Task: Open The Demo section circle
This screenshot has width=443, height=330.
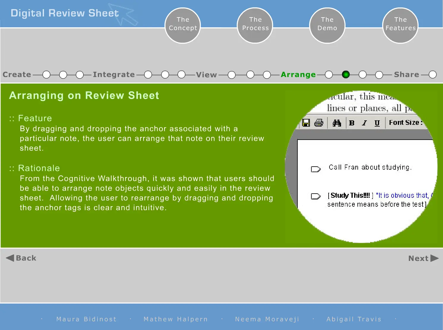Action: (327, 25)
